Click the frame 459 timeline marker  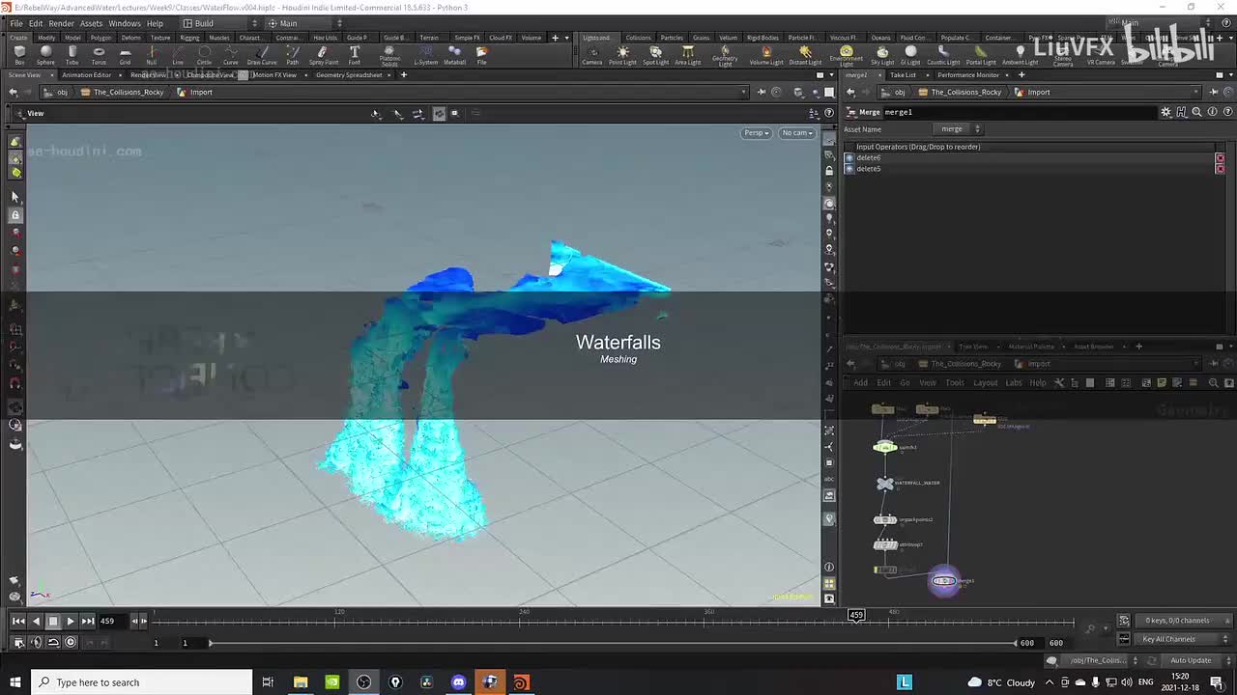tap(856, 615)
